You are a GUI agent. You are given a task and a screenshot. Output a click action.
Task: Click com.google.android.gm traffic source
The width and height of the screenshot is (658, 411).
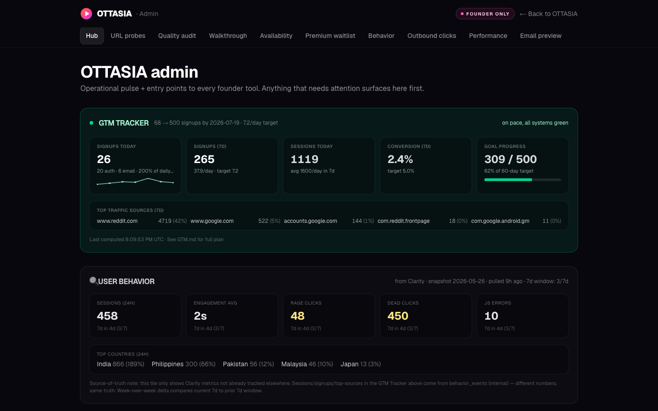[x=500, y=221]
